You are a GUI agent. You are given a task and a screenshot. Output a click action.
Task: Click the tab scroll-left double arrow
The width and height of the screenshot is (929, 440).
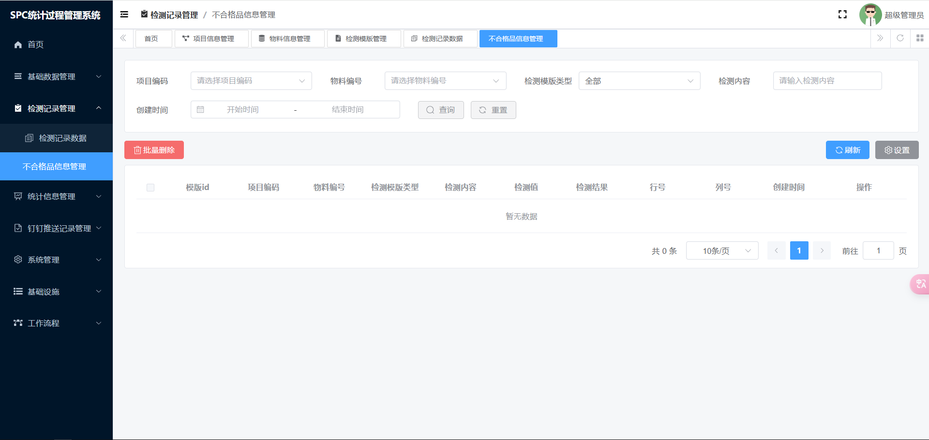click(123, 38)
